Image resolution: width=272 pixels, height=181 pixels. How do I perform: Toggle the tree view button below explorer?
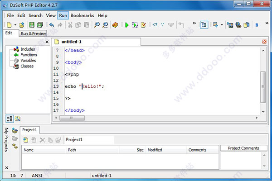(x=10, y=119)
